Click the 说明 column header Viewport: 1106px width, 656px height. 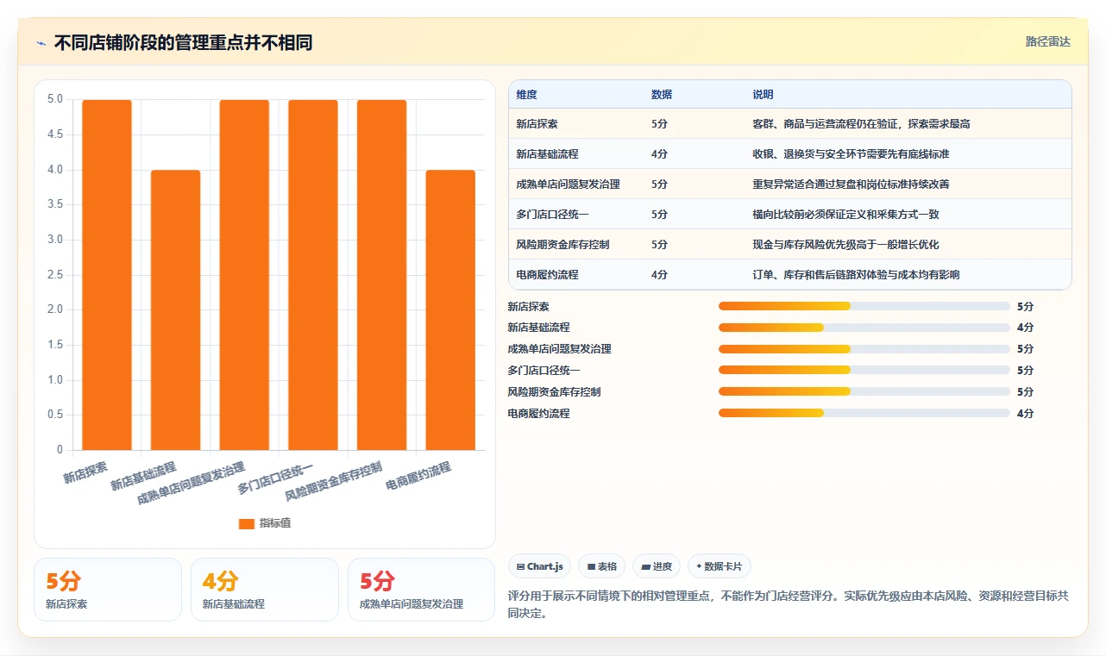(763, 95)
